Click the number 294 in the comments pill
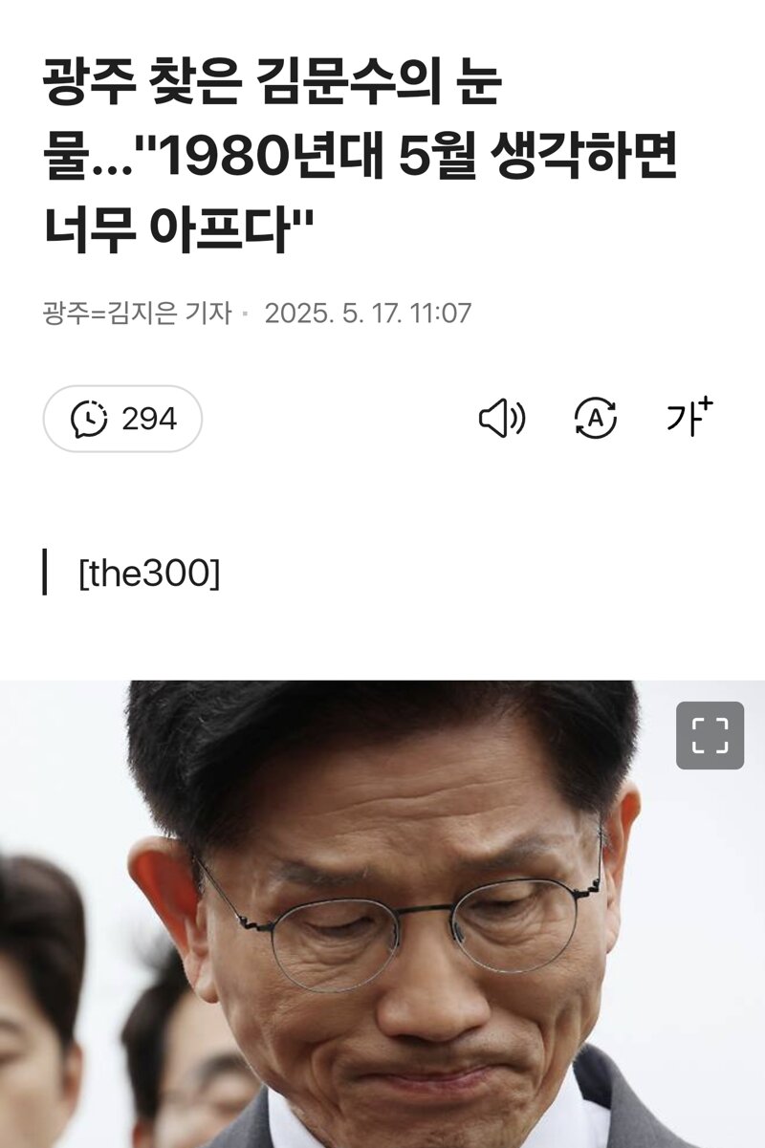 [149, 419]
